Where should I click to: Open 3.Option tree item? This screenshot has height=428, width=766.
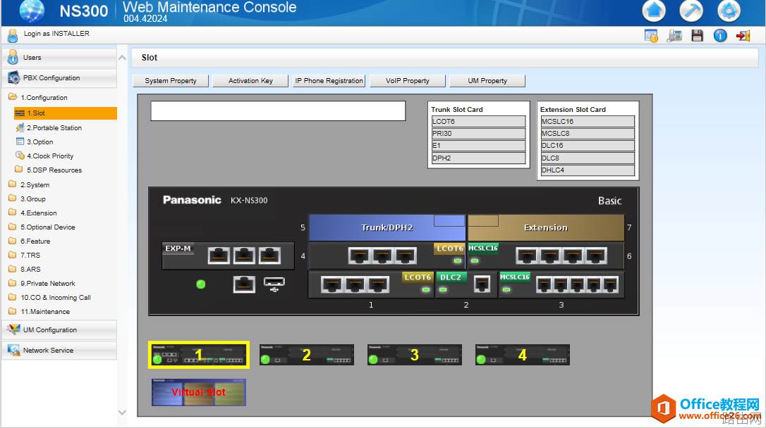click(x=35, y=142)
